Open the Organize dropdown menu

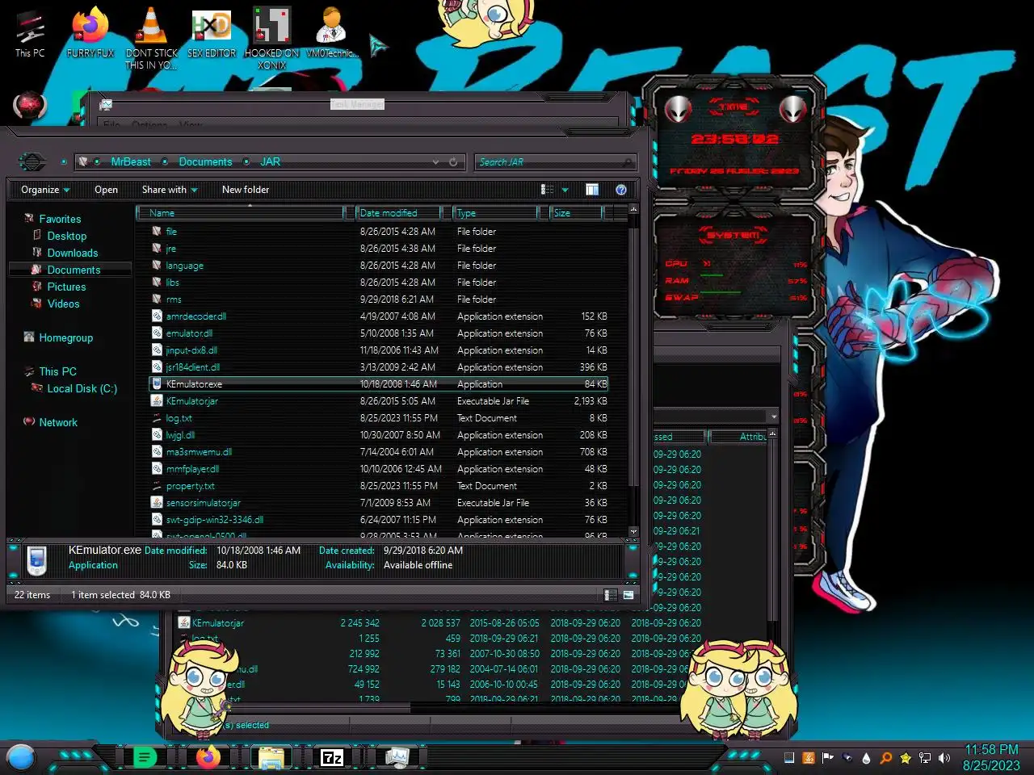coord(45,190)
